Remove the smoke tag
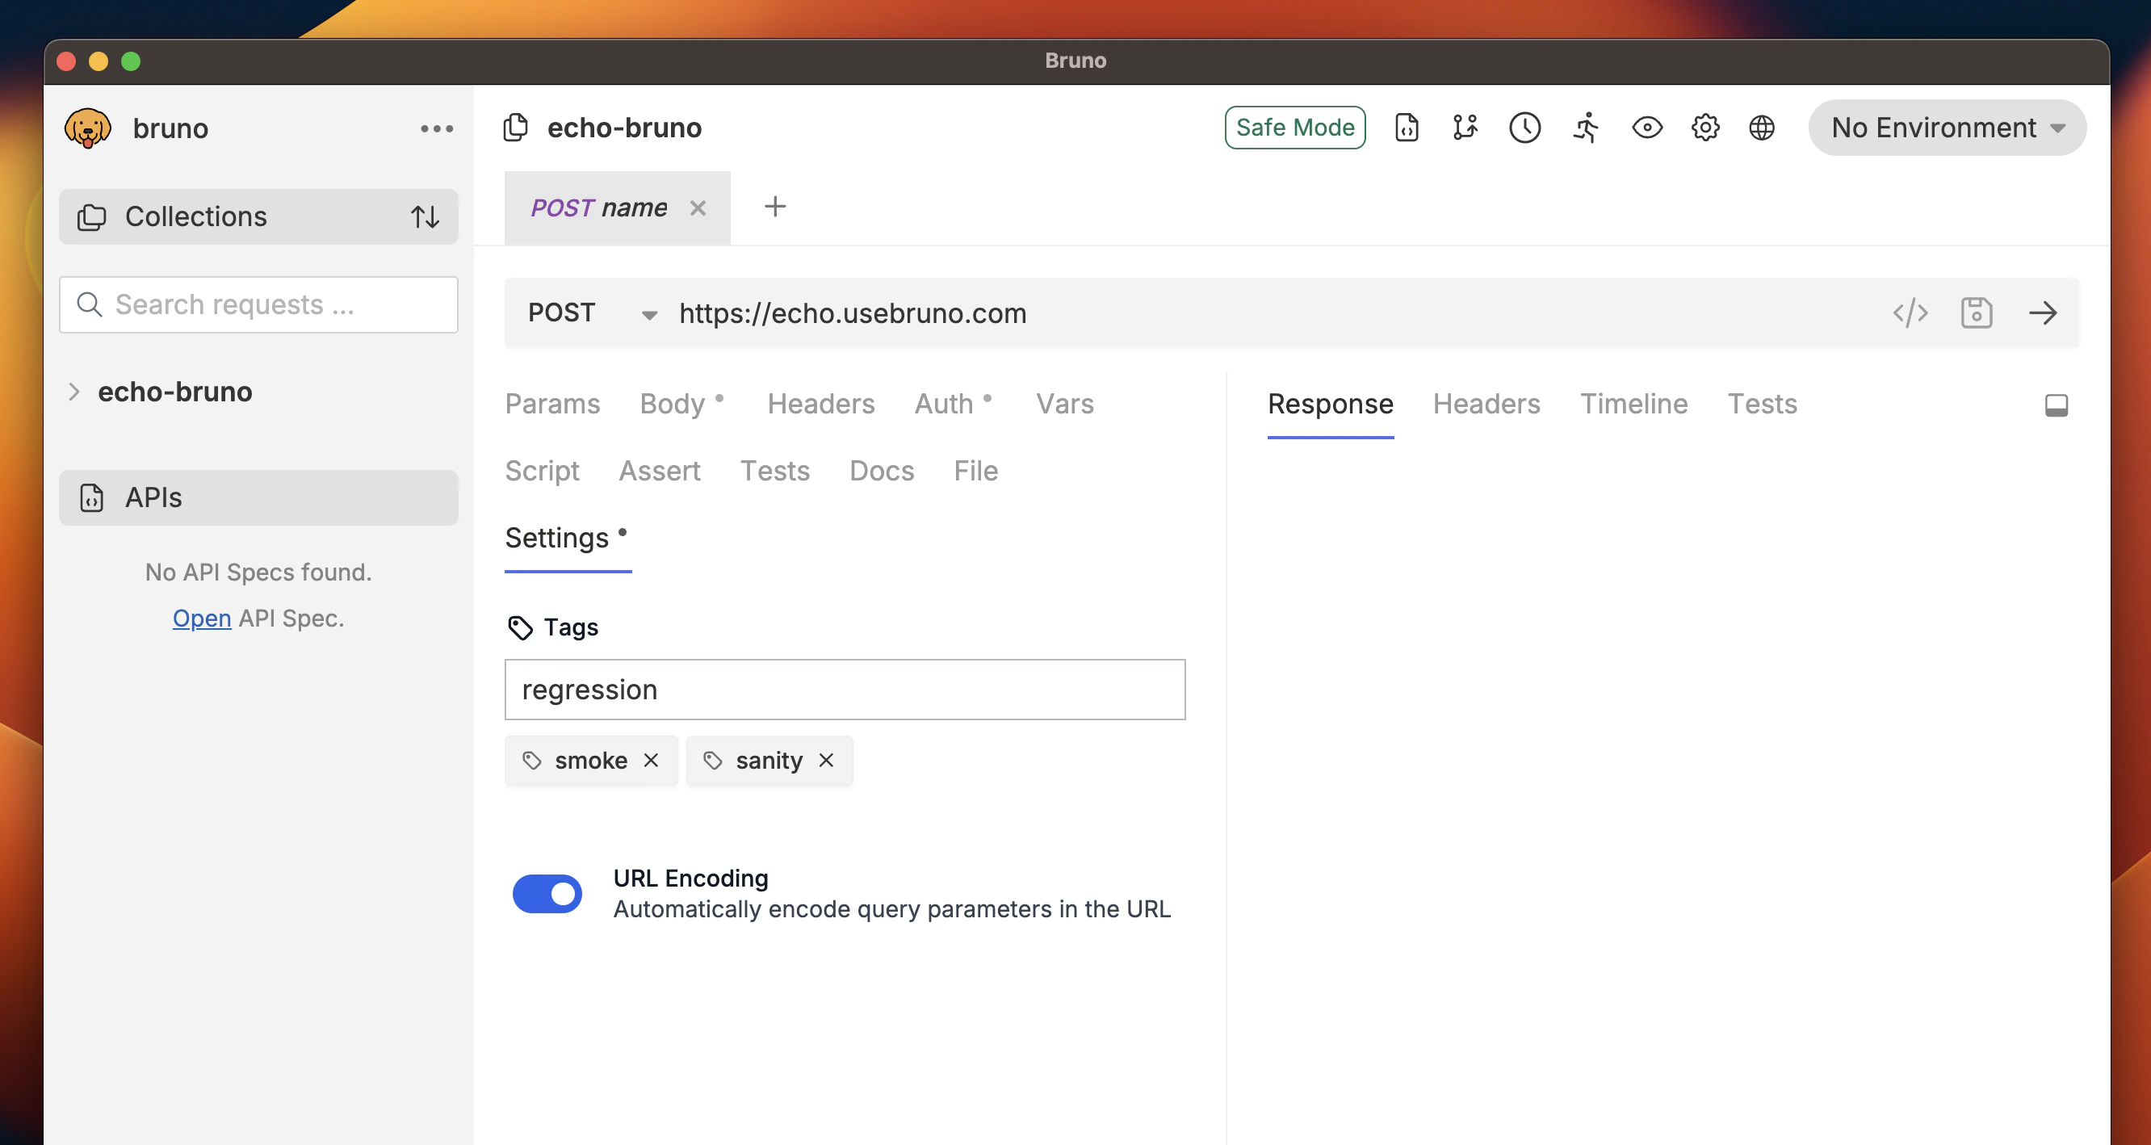The width and height of the screenshot is (2151, 1145). coord(652,760)
